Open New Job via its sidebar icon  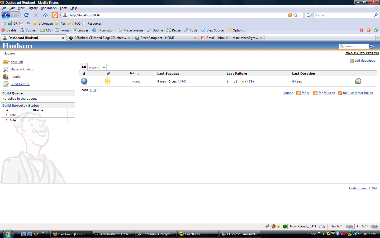(6, 62)
